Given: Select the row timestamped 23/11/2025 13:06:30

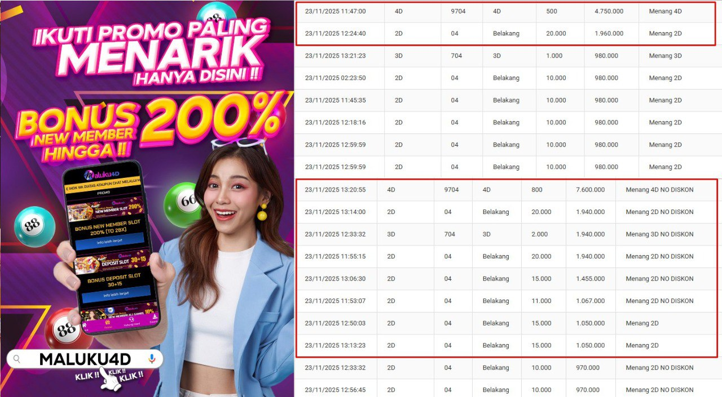Looking at the screenshot, I should tap(506, 279).
